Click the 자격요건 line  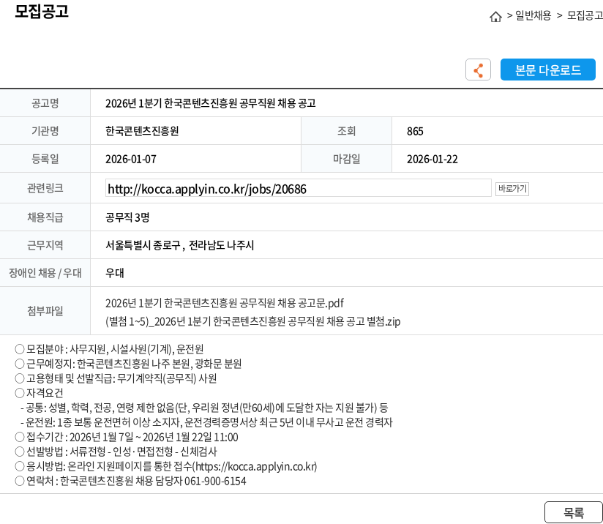(x=39, y=393)
